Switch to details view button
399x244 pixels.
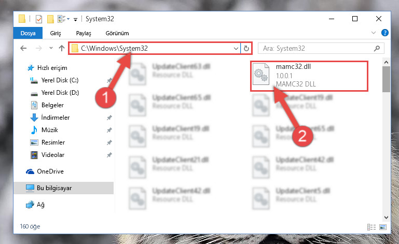point(372,227)
